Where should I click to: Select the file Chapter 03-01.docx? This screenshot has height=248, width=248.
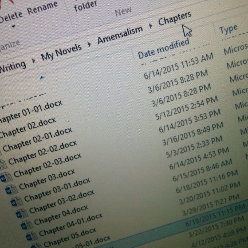tap(57, 190)
